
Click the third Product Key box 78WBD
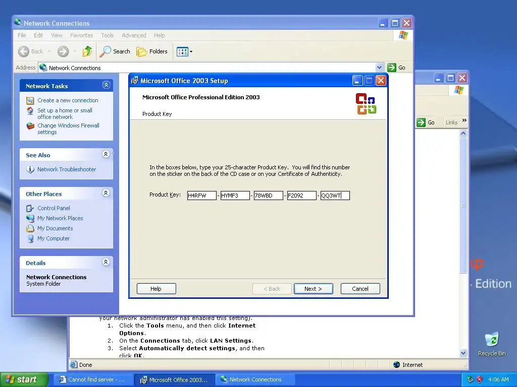tap(269, 196)
